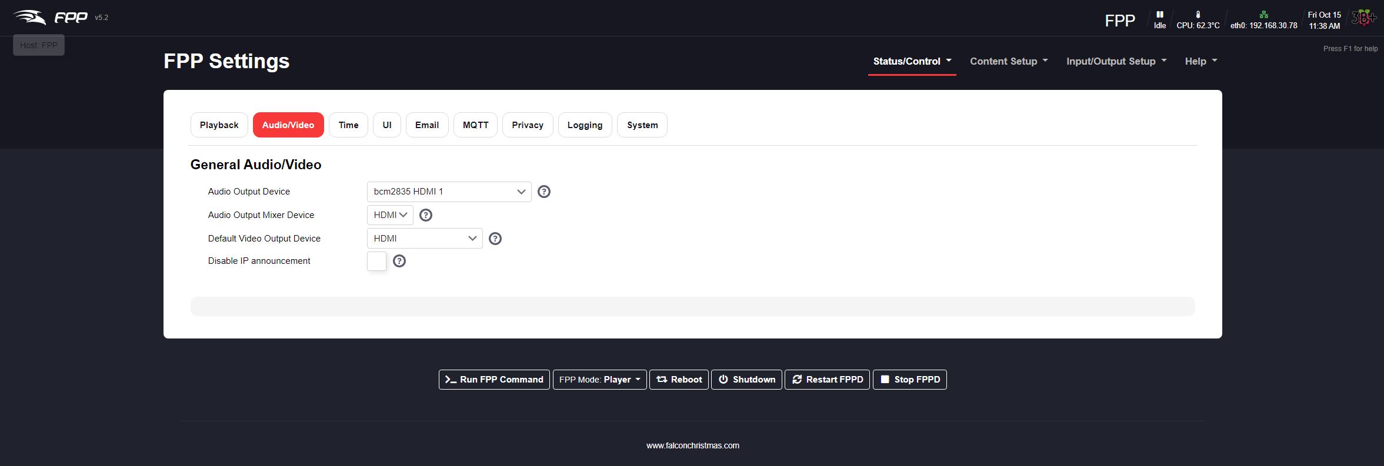The height and width of the screenshot is (466, 1384).
Task: Open the Audio Output Device dropdown
Action: (x=449, y=192)
